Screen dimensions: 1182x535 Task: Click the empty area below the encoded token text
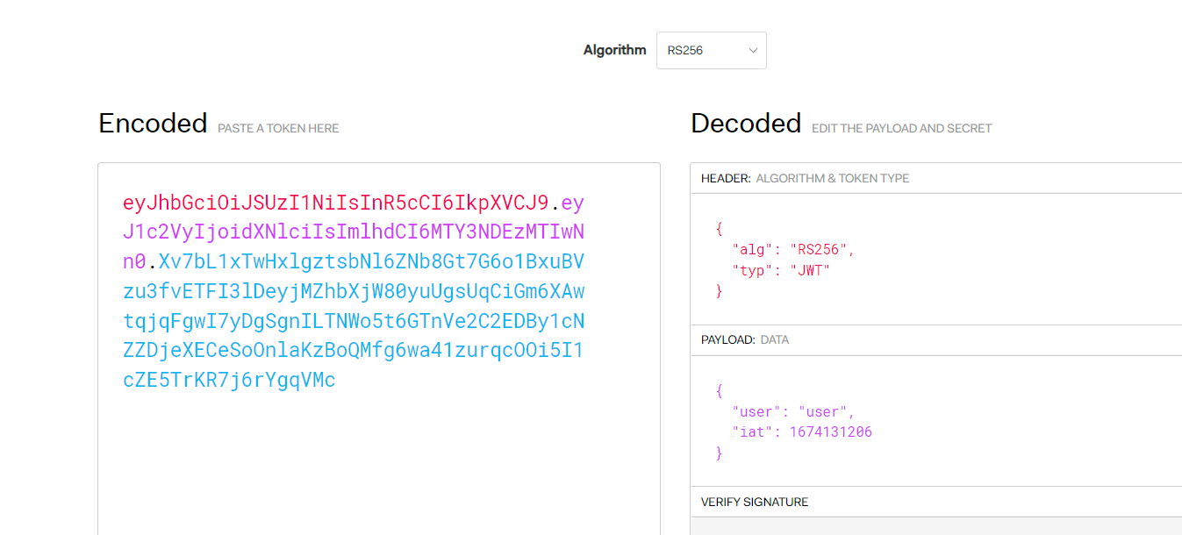click(378, 465)
